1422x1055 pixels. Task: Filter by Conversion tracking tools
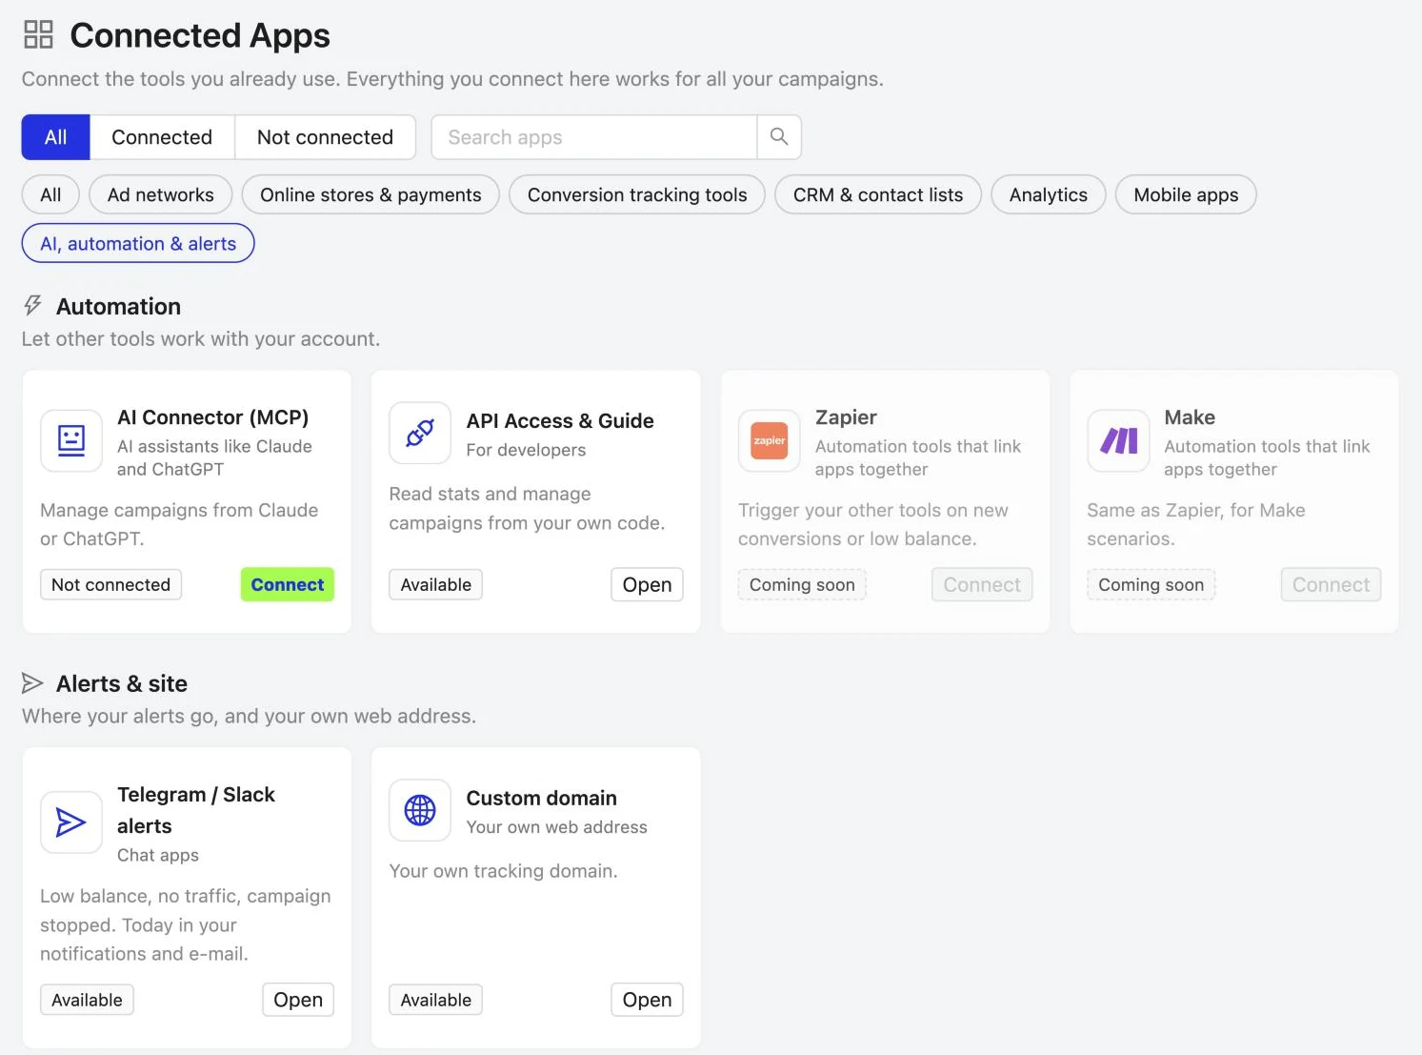click(637, 194)
